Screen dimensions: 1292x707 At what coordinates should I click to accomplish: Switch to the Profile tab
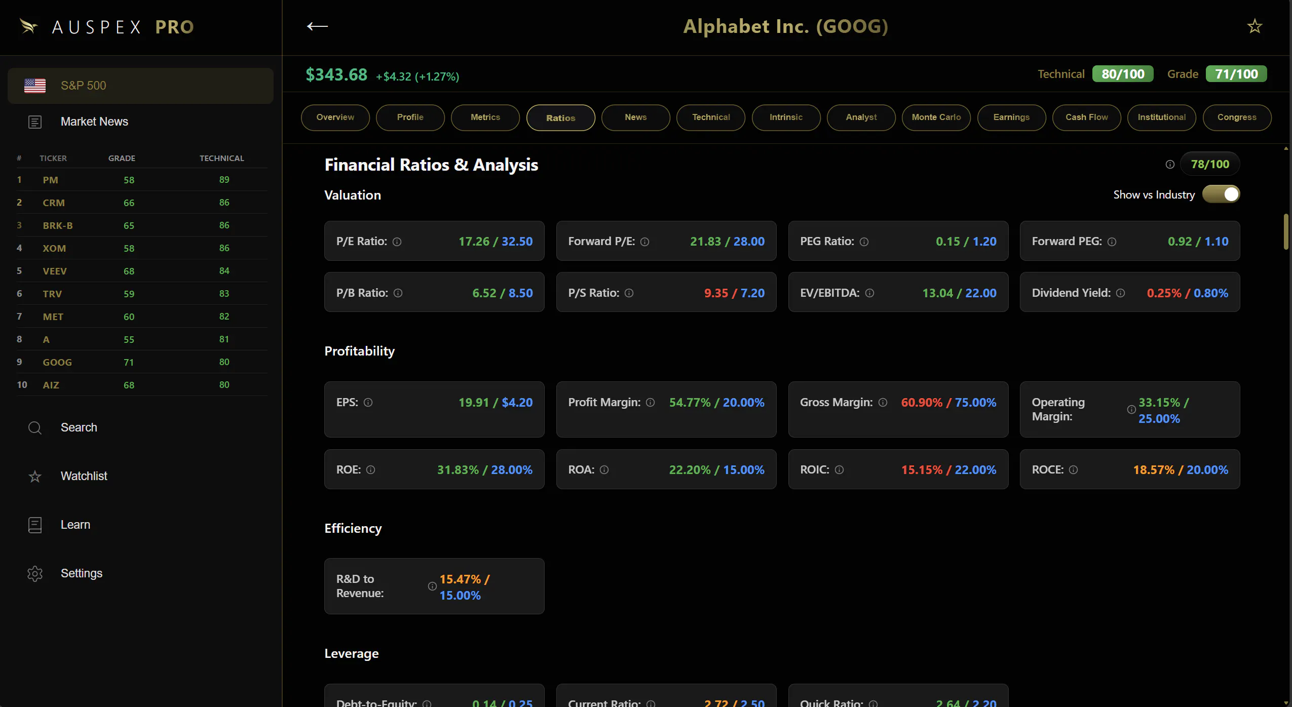pos(410,117)
